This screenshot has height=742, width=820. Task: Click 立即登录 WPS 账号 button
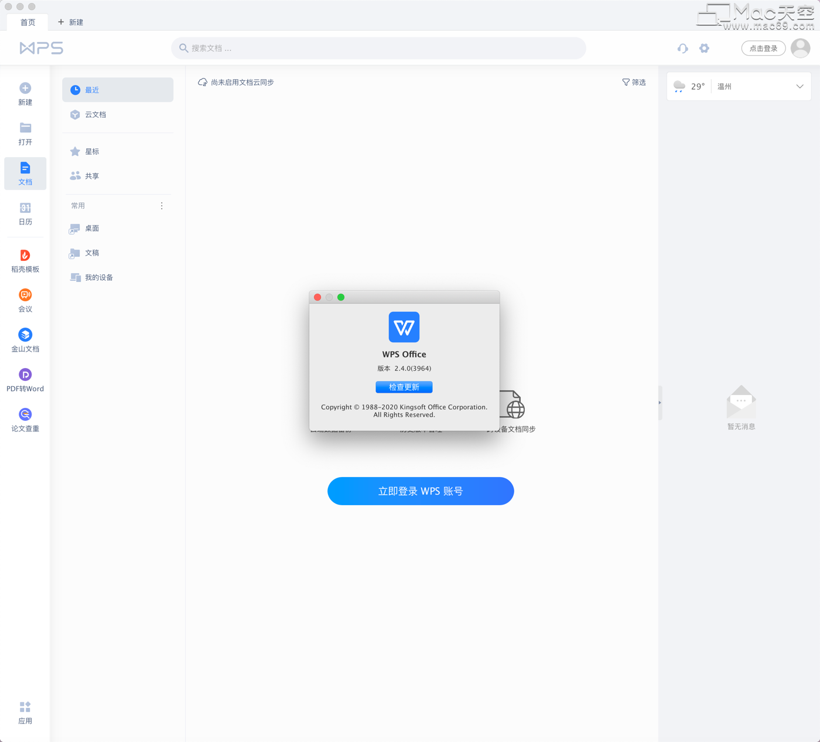[x=421, y=491]
